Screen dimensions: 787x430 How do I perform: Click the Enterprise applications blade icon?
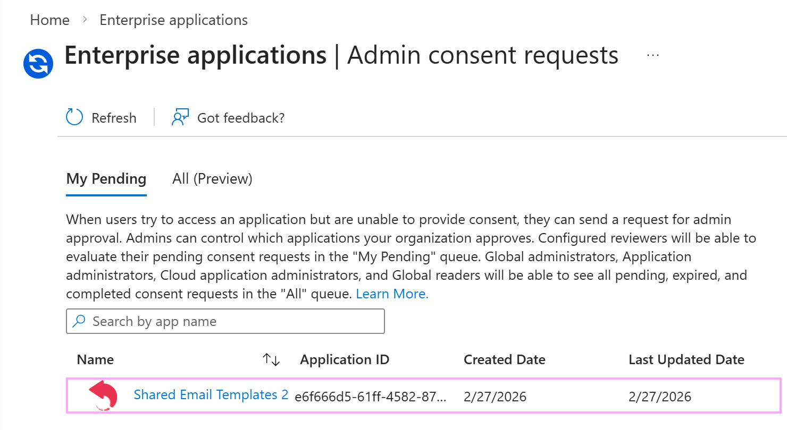38,63
